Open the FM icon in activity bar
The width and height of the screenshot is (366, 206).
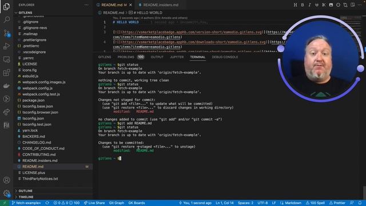(x=6, y=125)
